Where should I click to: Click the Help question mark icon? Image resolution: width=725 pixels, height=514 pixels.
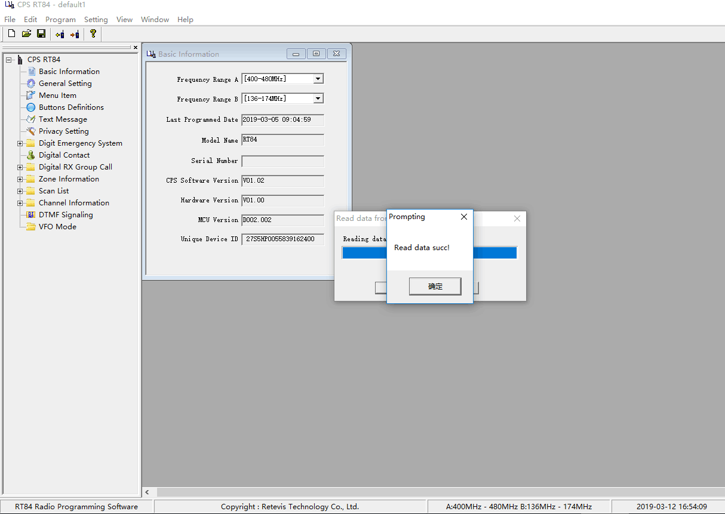pos(93,34)
